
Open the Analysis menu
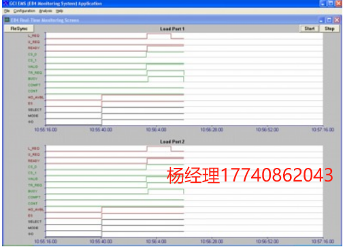point(46,11)
